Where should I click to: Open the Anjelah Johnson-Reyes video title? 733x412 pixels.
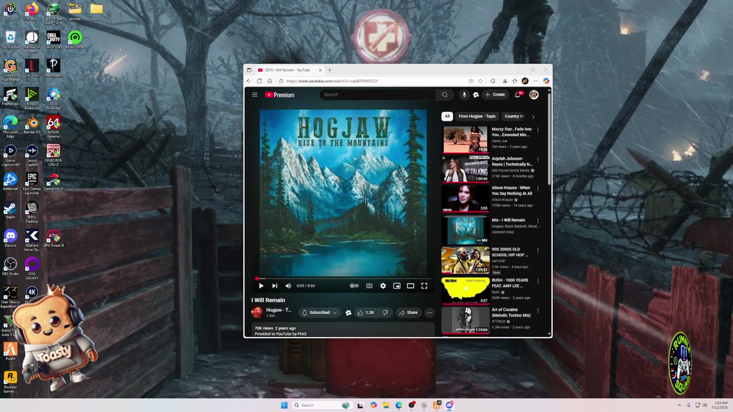point(512,161)
